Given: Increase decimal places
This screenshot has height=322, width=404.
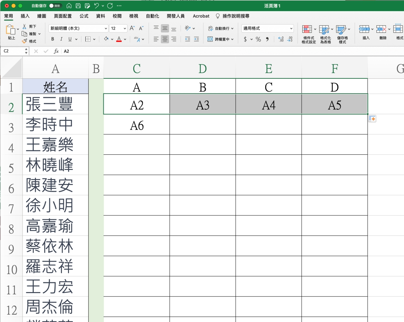Looking at the screenshot, I should coord(281,39).
